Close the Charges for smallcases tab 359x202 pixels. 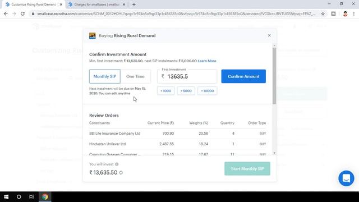pos(124,4)
